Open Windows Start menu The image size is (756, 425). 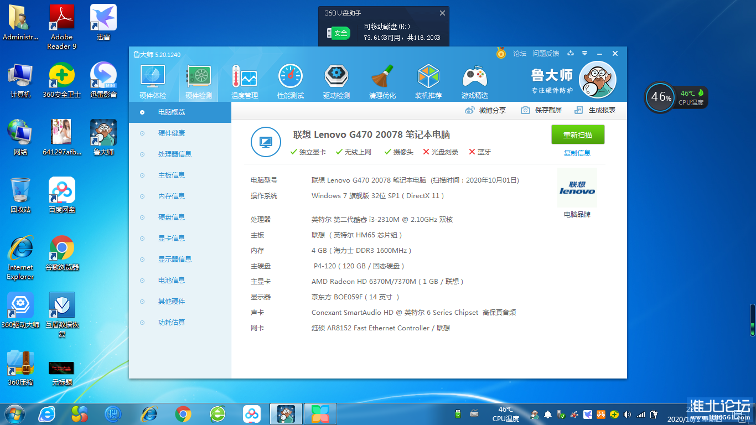[14, 413]
